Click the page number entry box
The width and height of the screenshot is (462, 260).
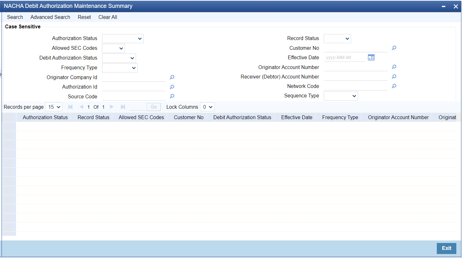[138, 107]
